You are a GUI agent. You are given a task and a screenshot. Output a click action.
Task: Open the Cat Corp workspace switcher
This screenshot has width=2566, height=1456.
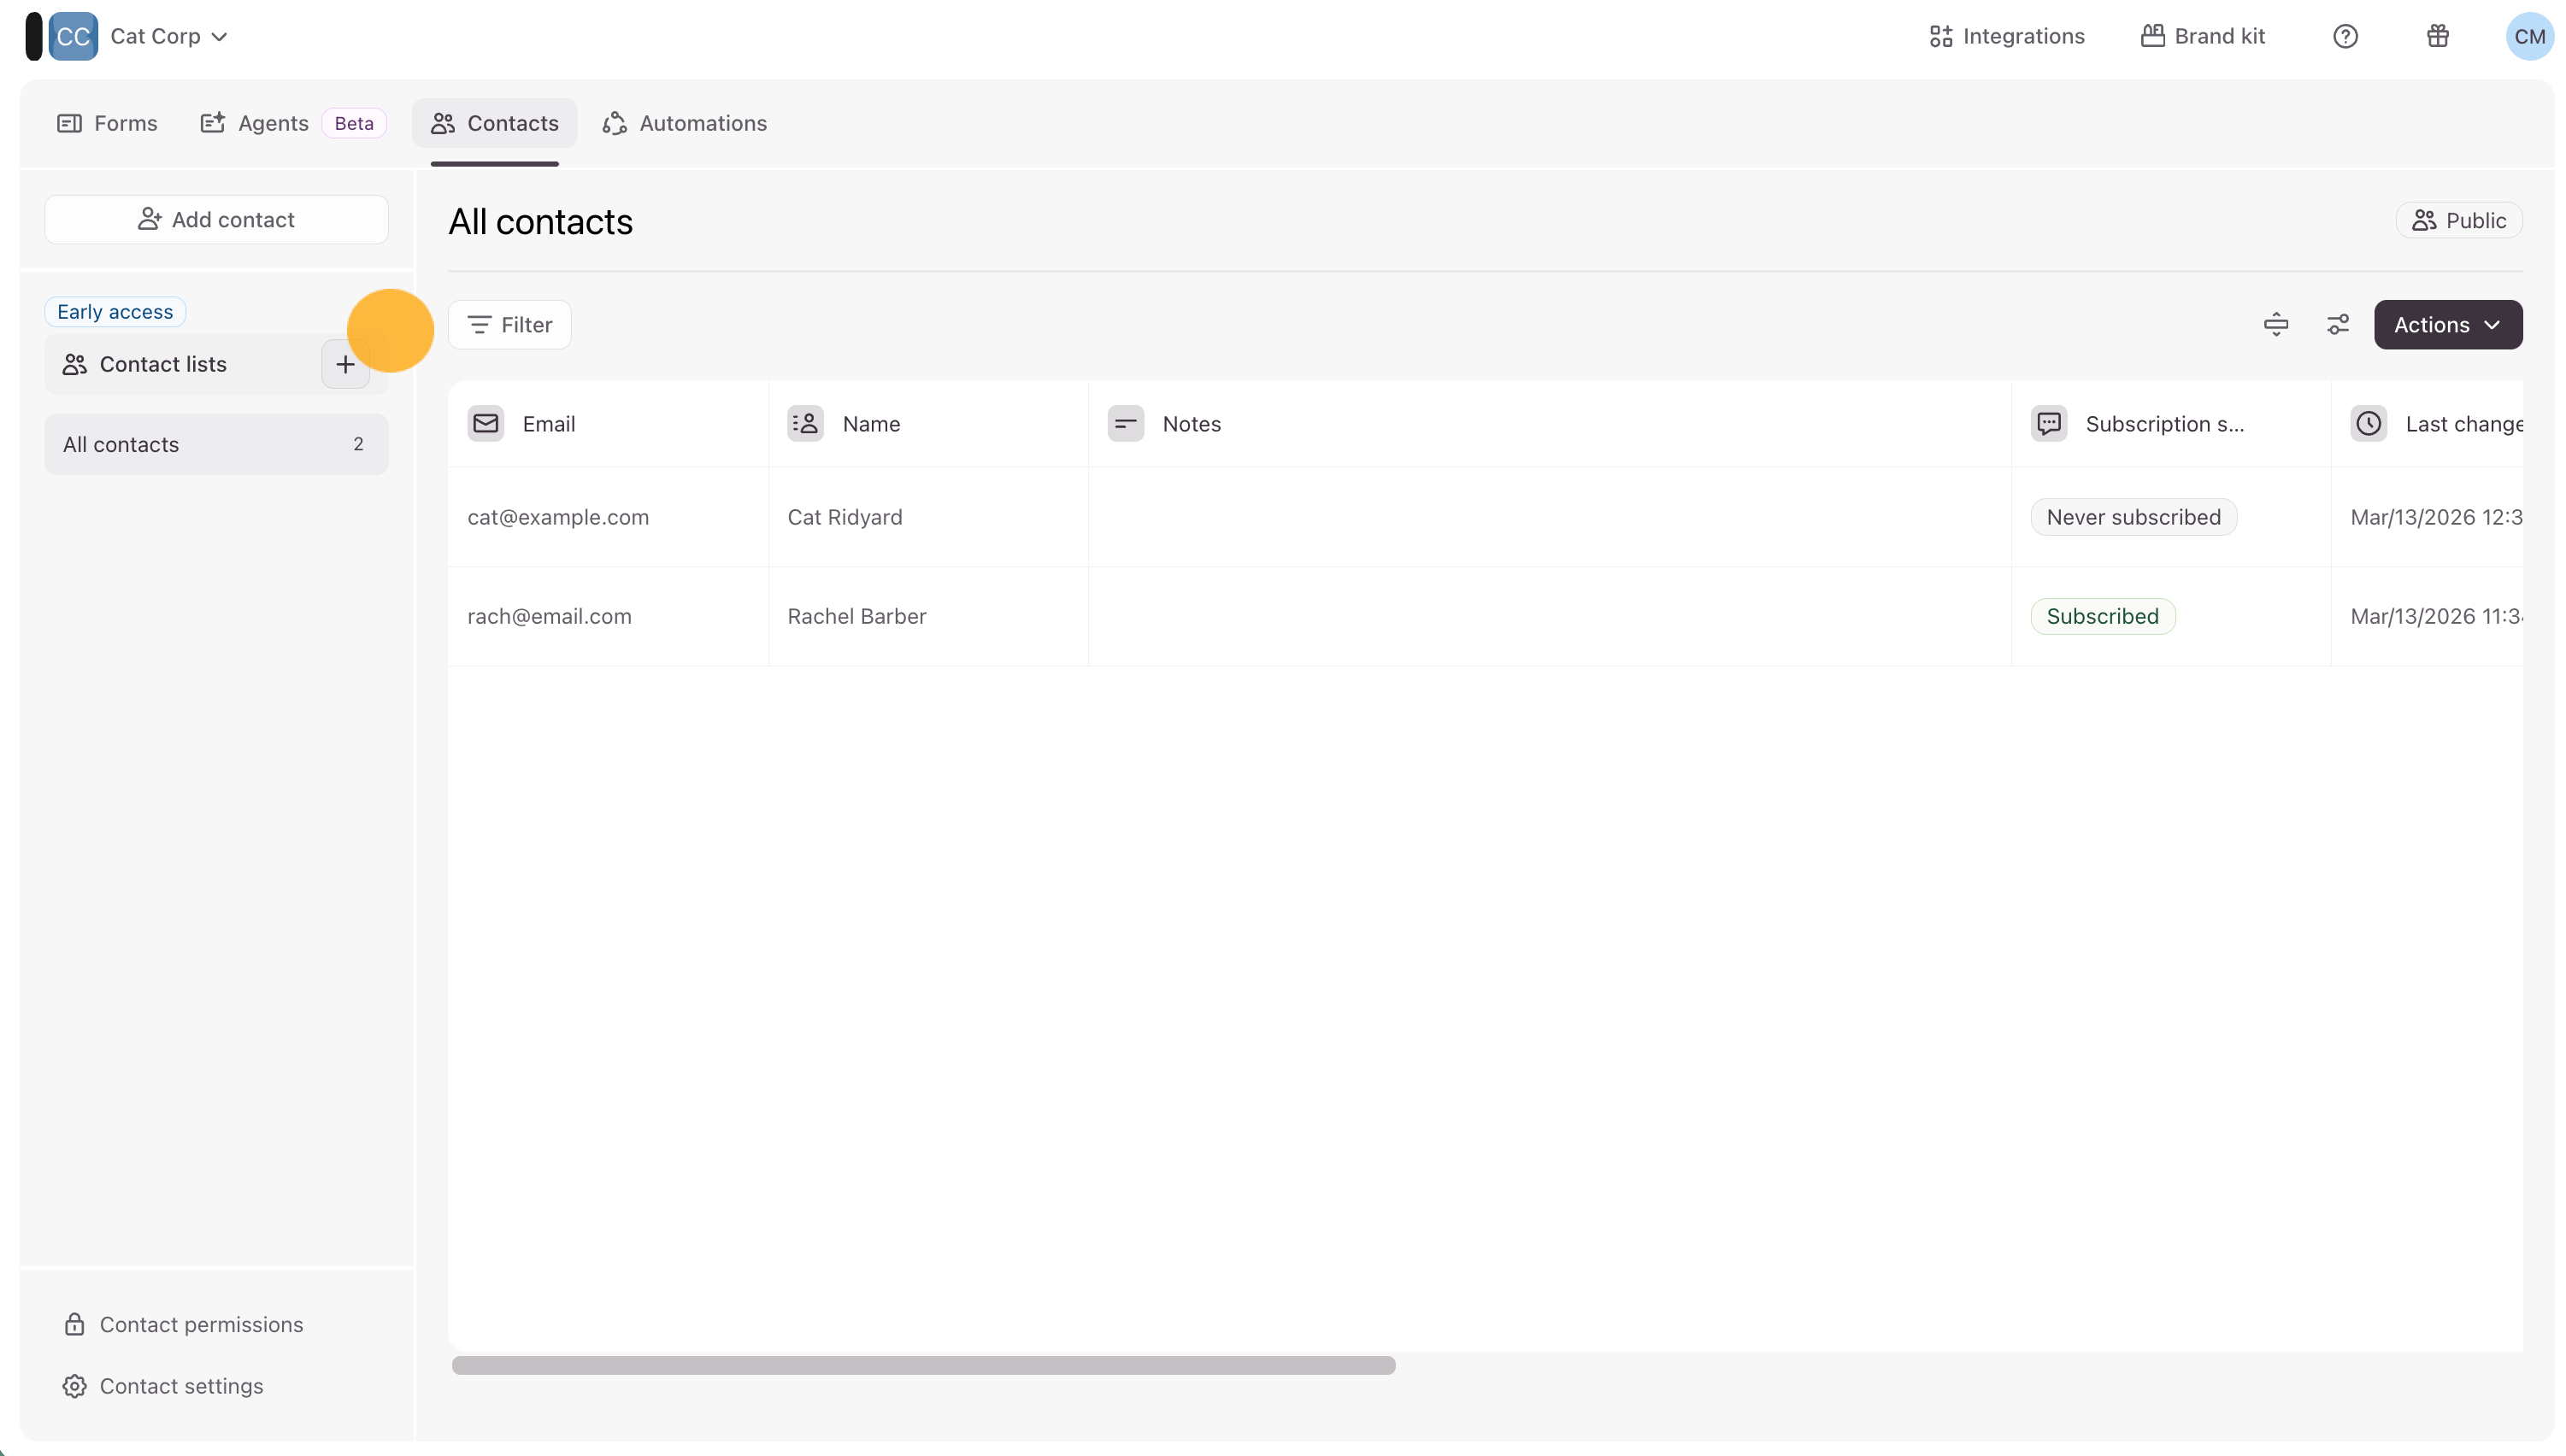tap(168, 37)
